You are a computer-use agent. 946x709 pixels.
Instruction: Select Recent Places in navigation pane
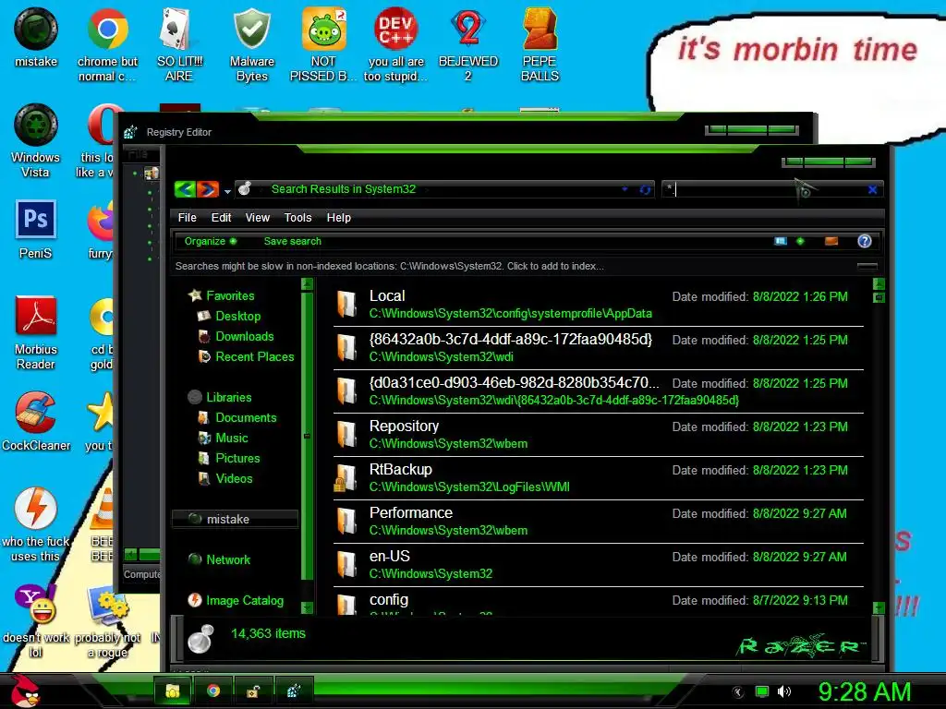click(246, 357)
